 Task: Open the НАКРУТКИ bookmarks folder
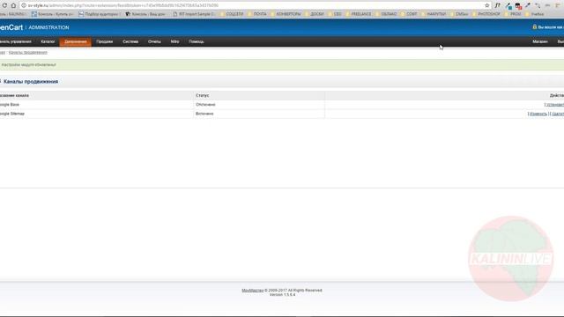[434, 14]
